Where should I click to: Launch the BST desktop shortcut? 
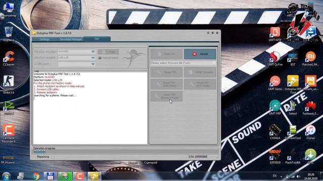(293, 59)
